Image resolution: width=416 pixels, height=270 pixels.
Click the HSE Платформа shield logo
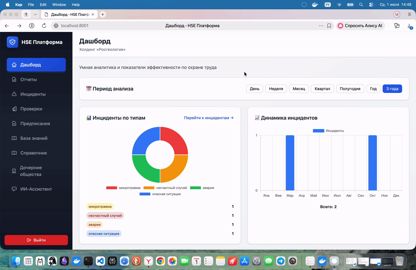tap(12, 42)
